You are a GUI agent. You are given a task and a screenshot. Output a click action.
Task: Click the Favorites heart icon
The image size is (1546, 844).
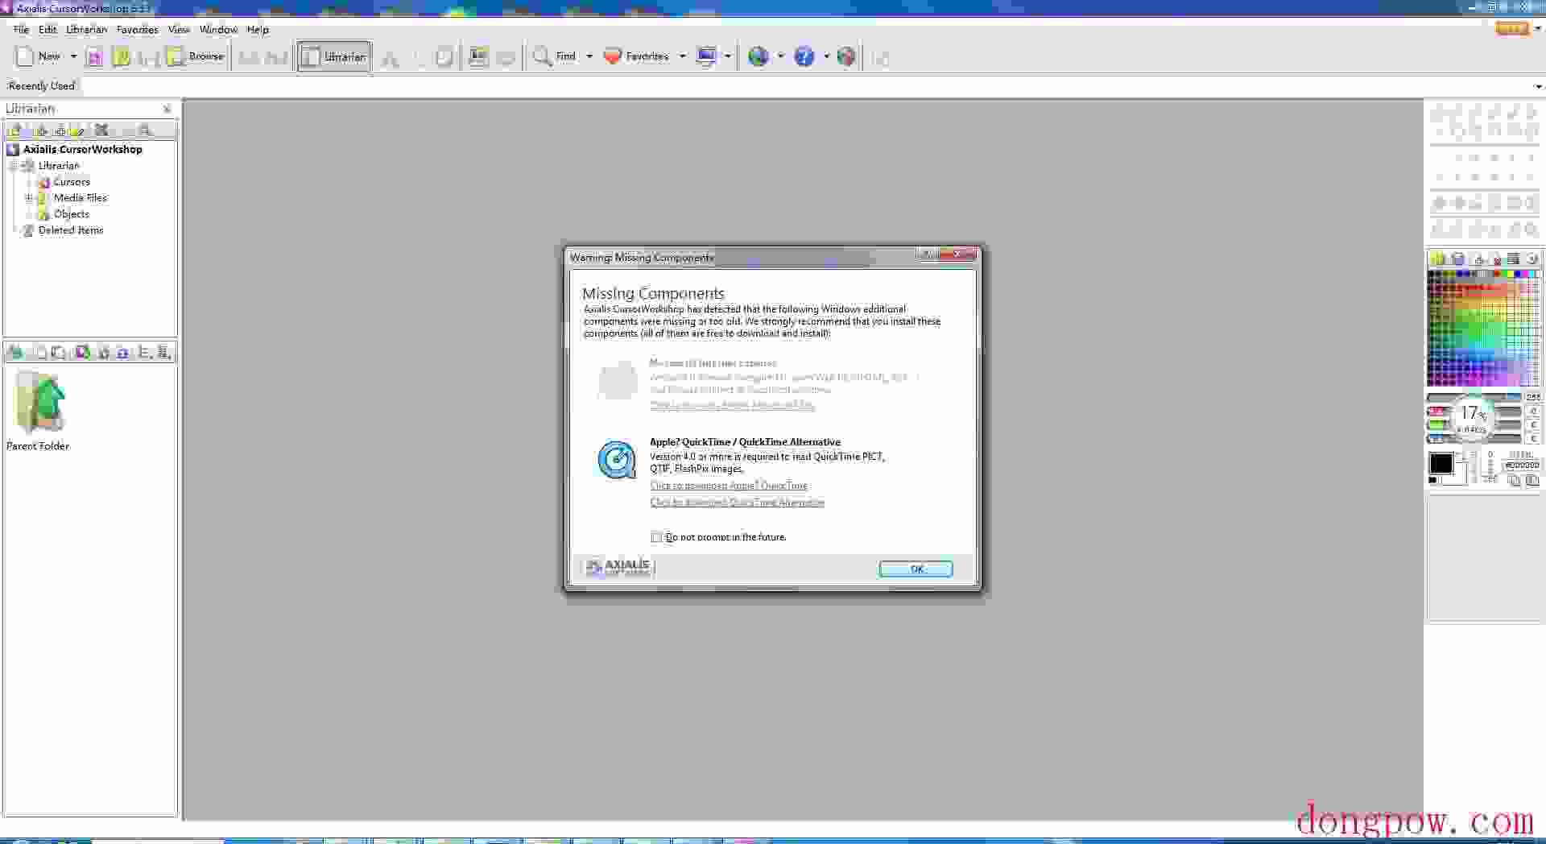(612, 56)
